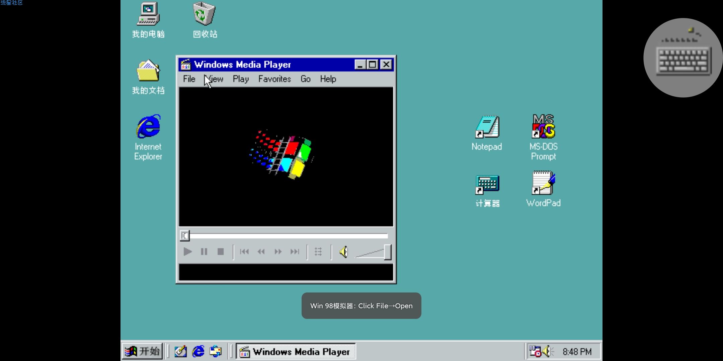Click the Media Player title bar icon
This screenshot has width=723, height=361.
pos(186,65)
